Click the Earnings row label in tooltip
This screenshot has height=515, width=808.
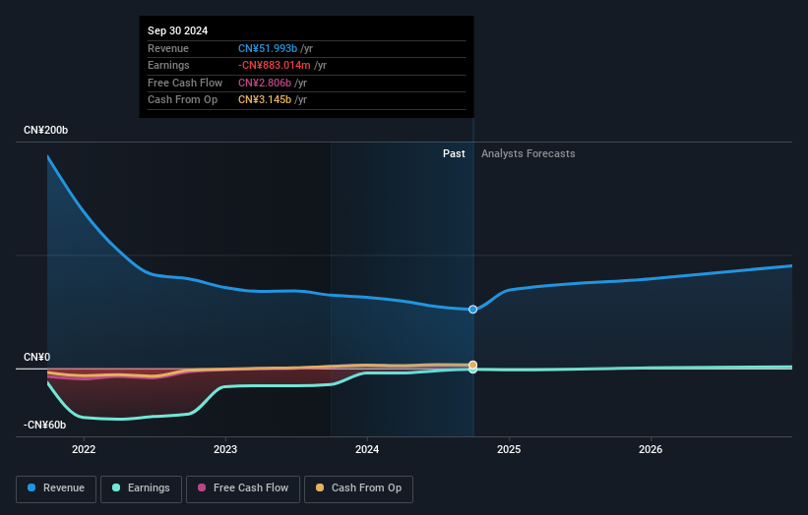click(x=168, y=65)
